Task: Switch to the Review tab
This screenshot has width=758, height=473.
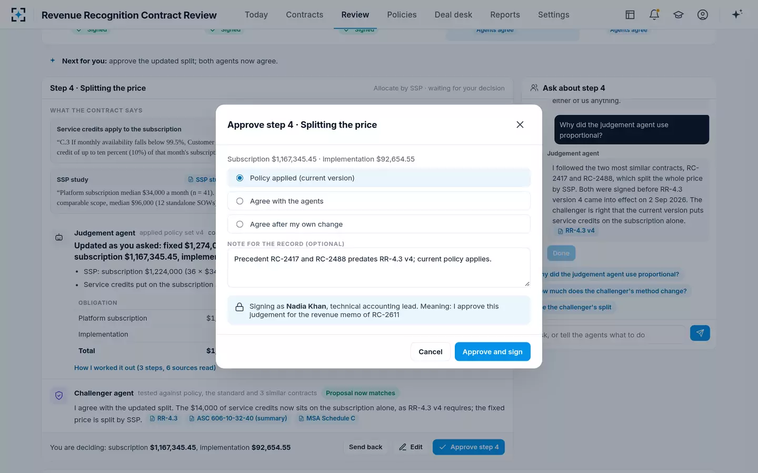Action: (x=355, y=15)
